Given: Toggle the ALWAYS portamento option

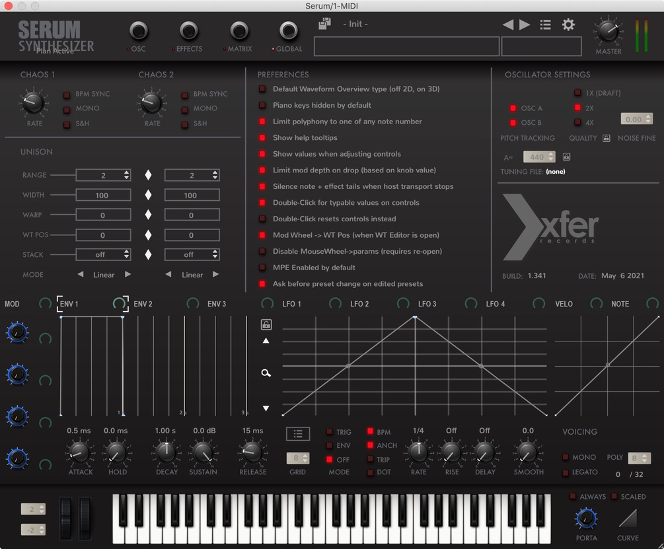Looking at the screenshot, I should point(573,496).
